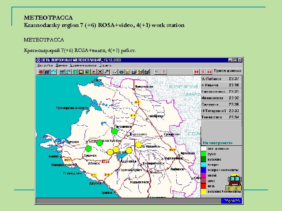Click green station marker near Тимашевск on map
This screenshot has width=282, height=211.
(x=114, y=131)
